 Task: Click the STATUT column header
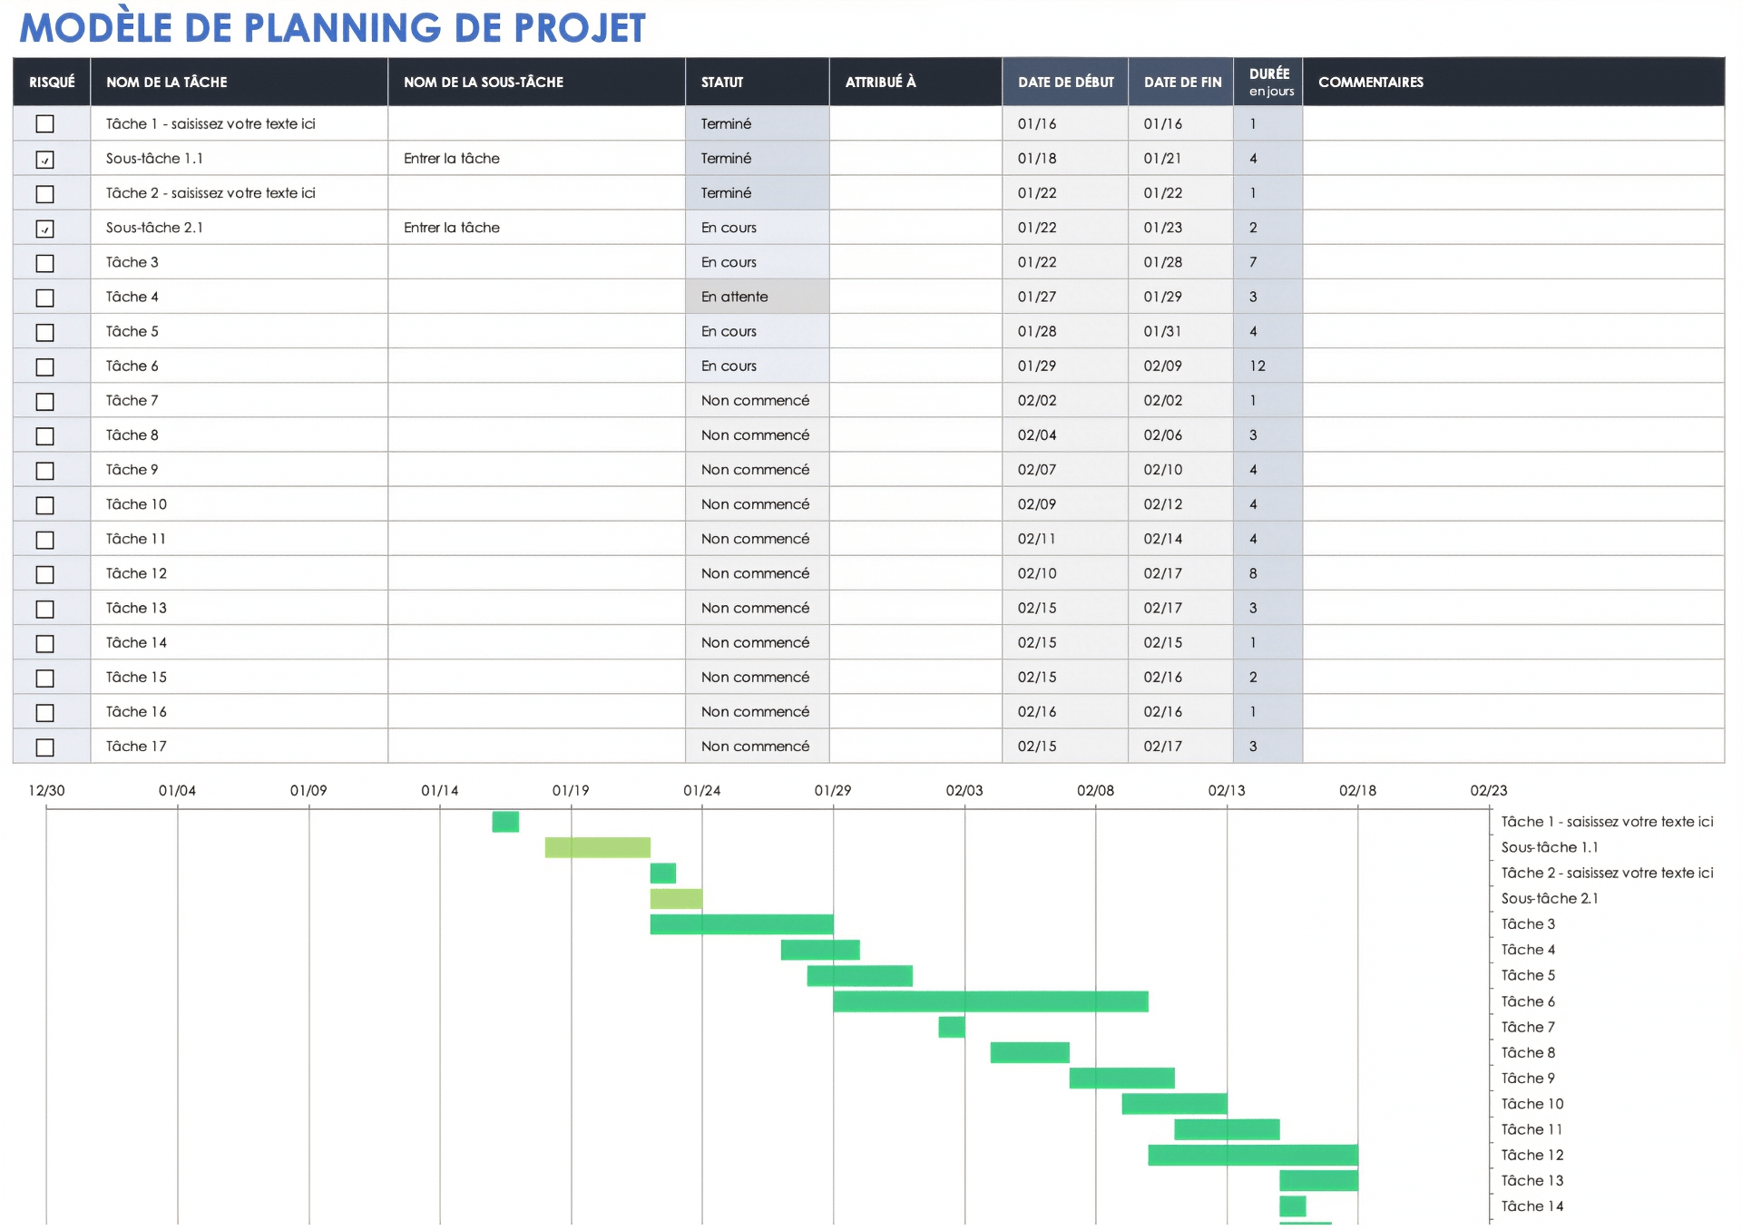coord(758,82)
